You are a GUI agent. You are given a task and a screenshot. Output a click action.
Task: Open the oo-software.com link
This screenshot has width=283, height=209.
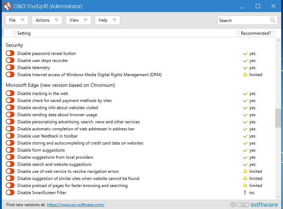[76, 205]
